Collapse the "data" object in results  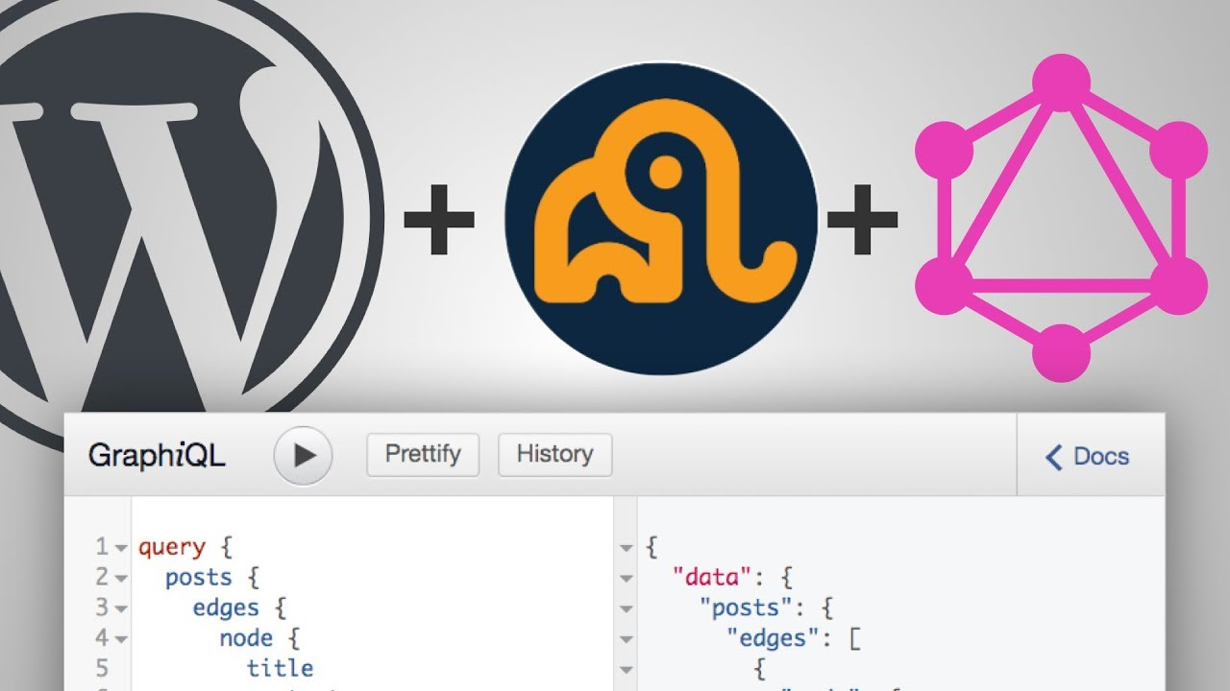[x=627, y=579]
